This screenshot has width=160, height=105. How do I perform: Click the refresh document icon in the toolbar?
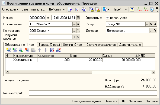(x=77, y=9)
